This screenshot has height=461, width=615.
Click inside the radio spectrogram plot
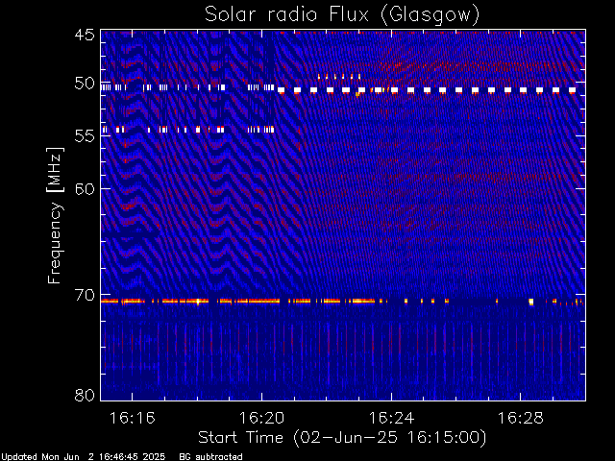(x=343, y=215)
